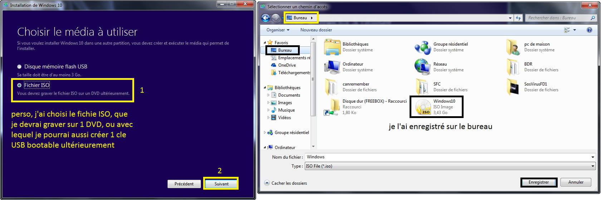Click Installation de Windows 10 title icon
Image resolution: width=602 pixels, height=200 pixels.
(6, 5)
